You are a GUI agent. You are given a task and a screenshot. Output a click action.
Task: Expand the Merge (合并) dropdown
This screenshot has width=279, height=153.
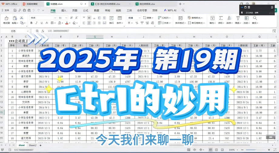pyautogui.click(x=122, y=23)
